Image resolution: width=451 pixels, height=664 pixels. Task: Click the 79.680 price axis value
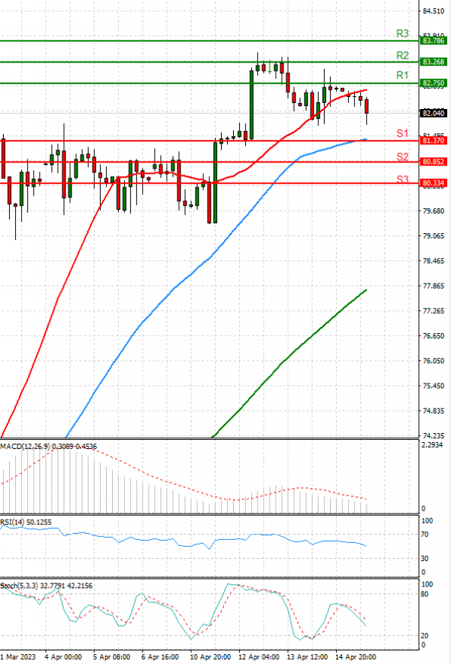434,211
